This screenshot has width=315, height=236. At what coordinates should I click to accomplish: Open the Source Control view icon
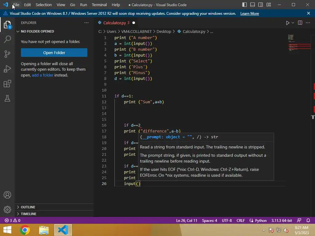click(x=7, y=54)
